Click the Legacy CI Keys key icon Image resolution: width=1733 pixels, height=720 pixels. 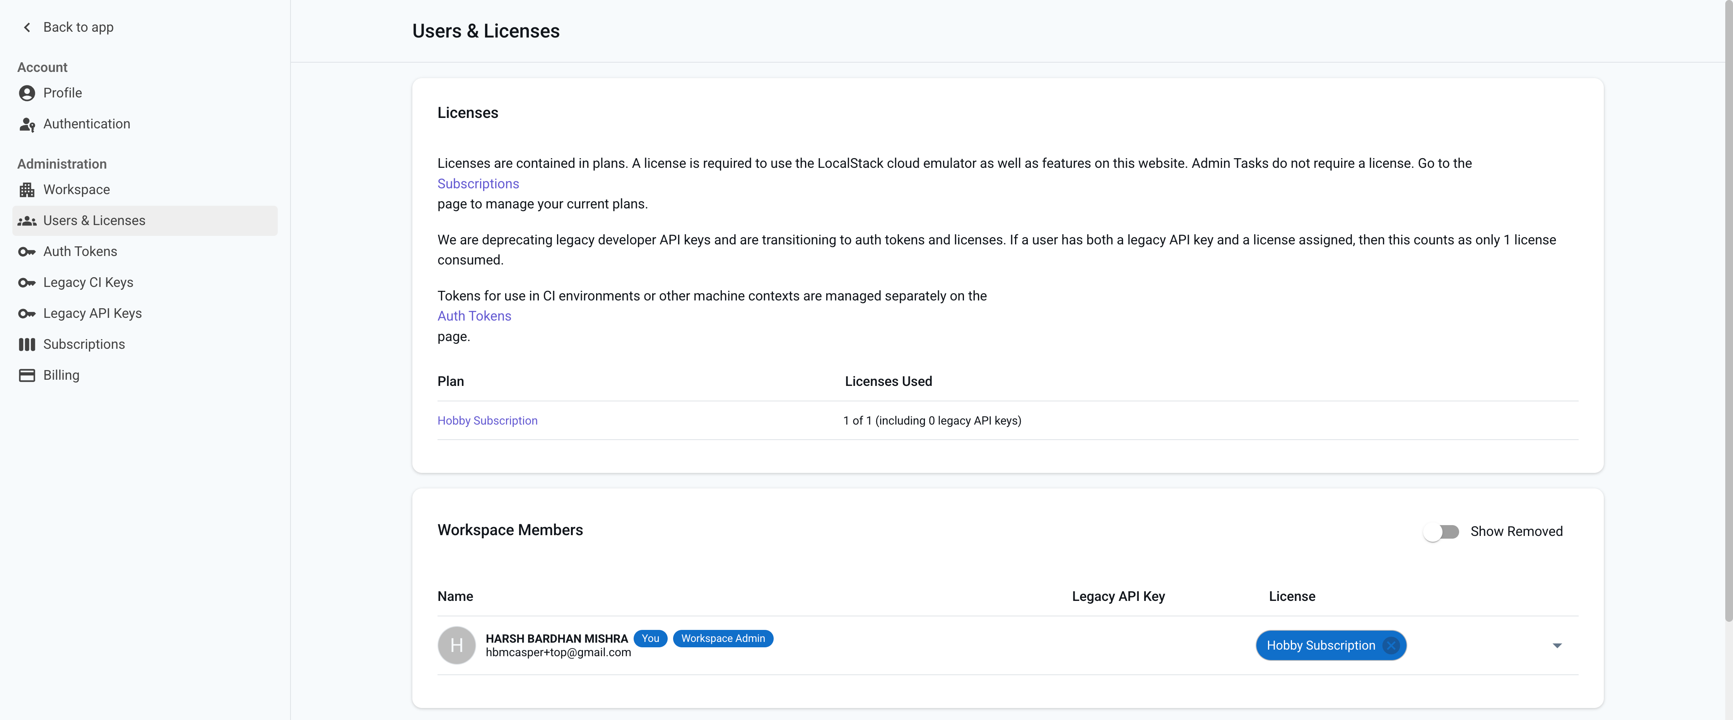pos(26,282)
